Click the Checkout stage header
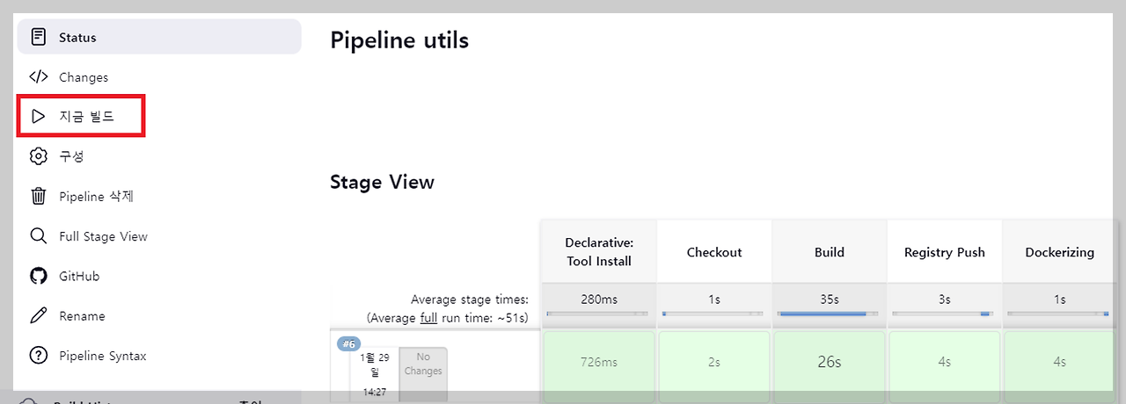Viewport: 1126px width, 404px height. tap(714, 251)
